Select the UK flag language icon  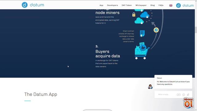[171, 6]
